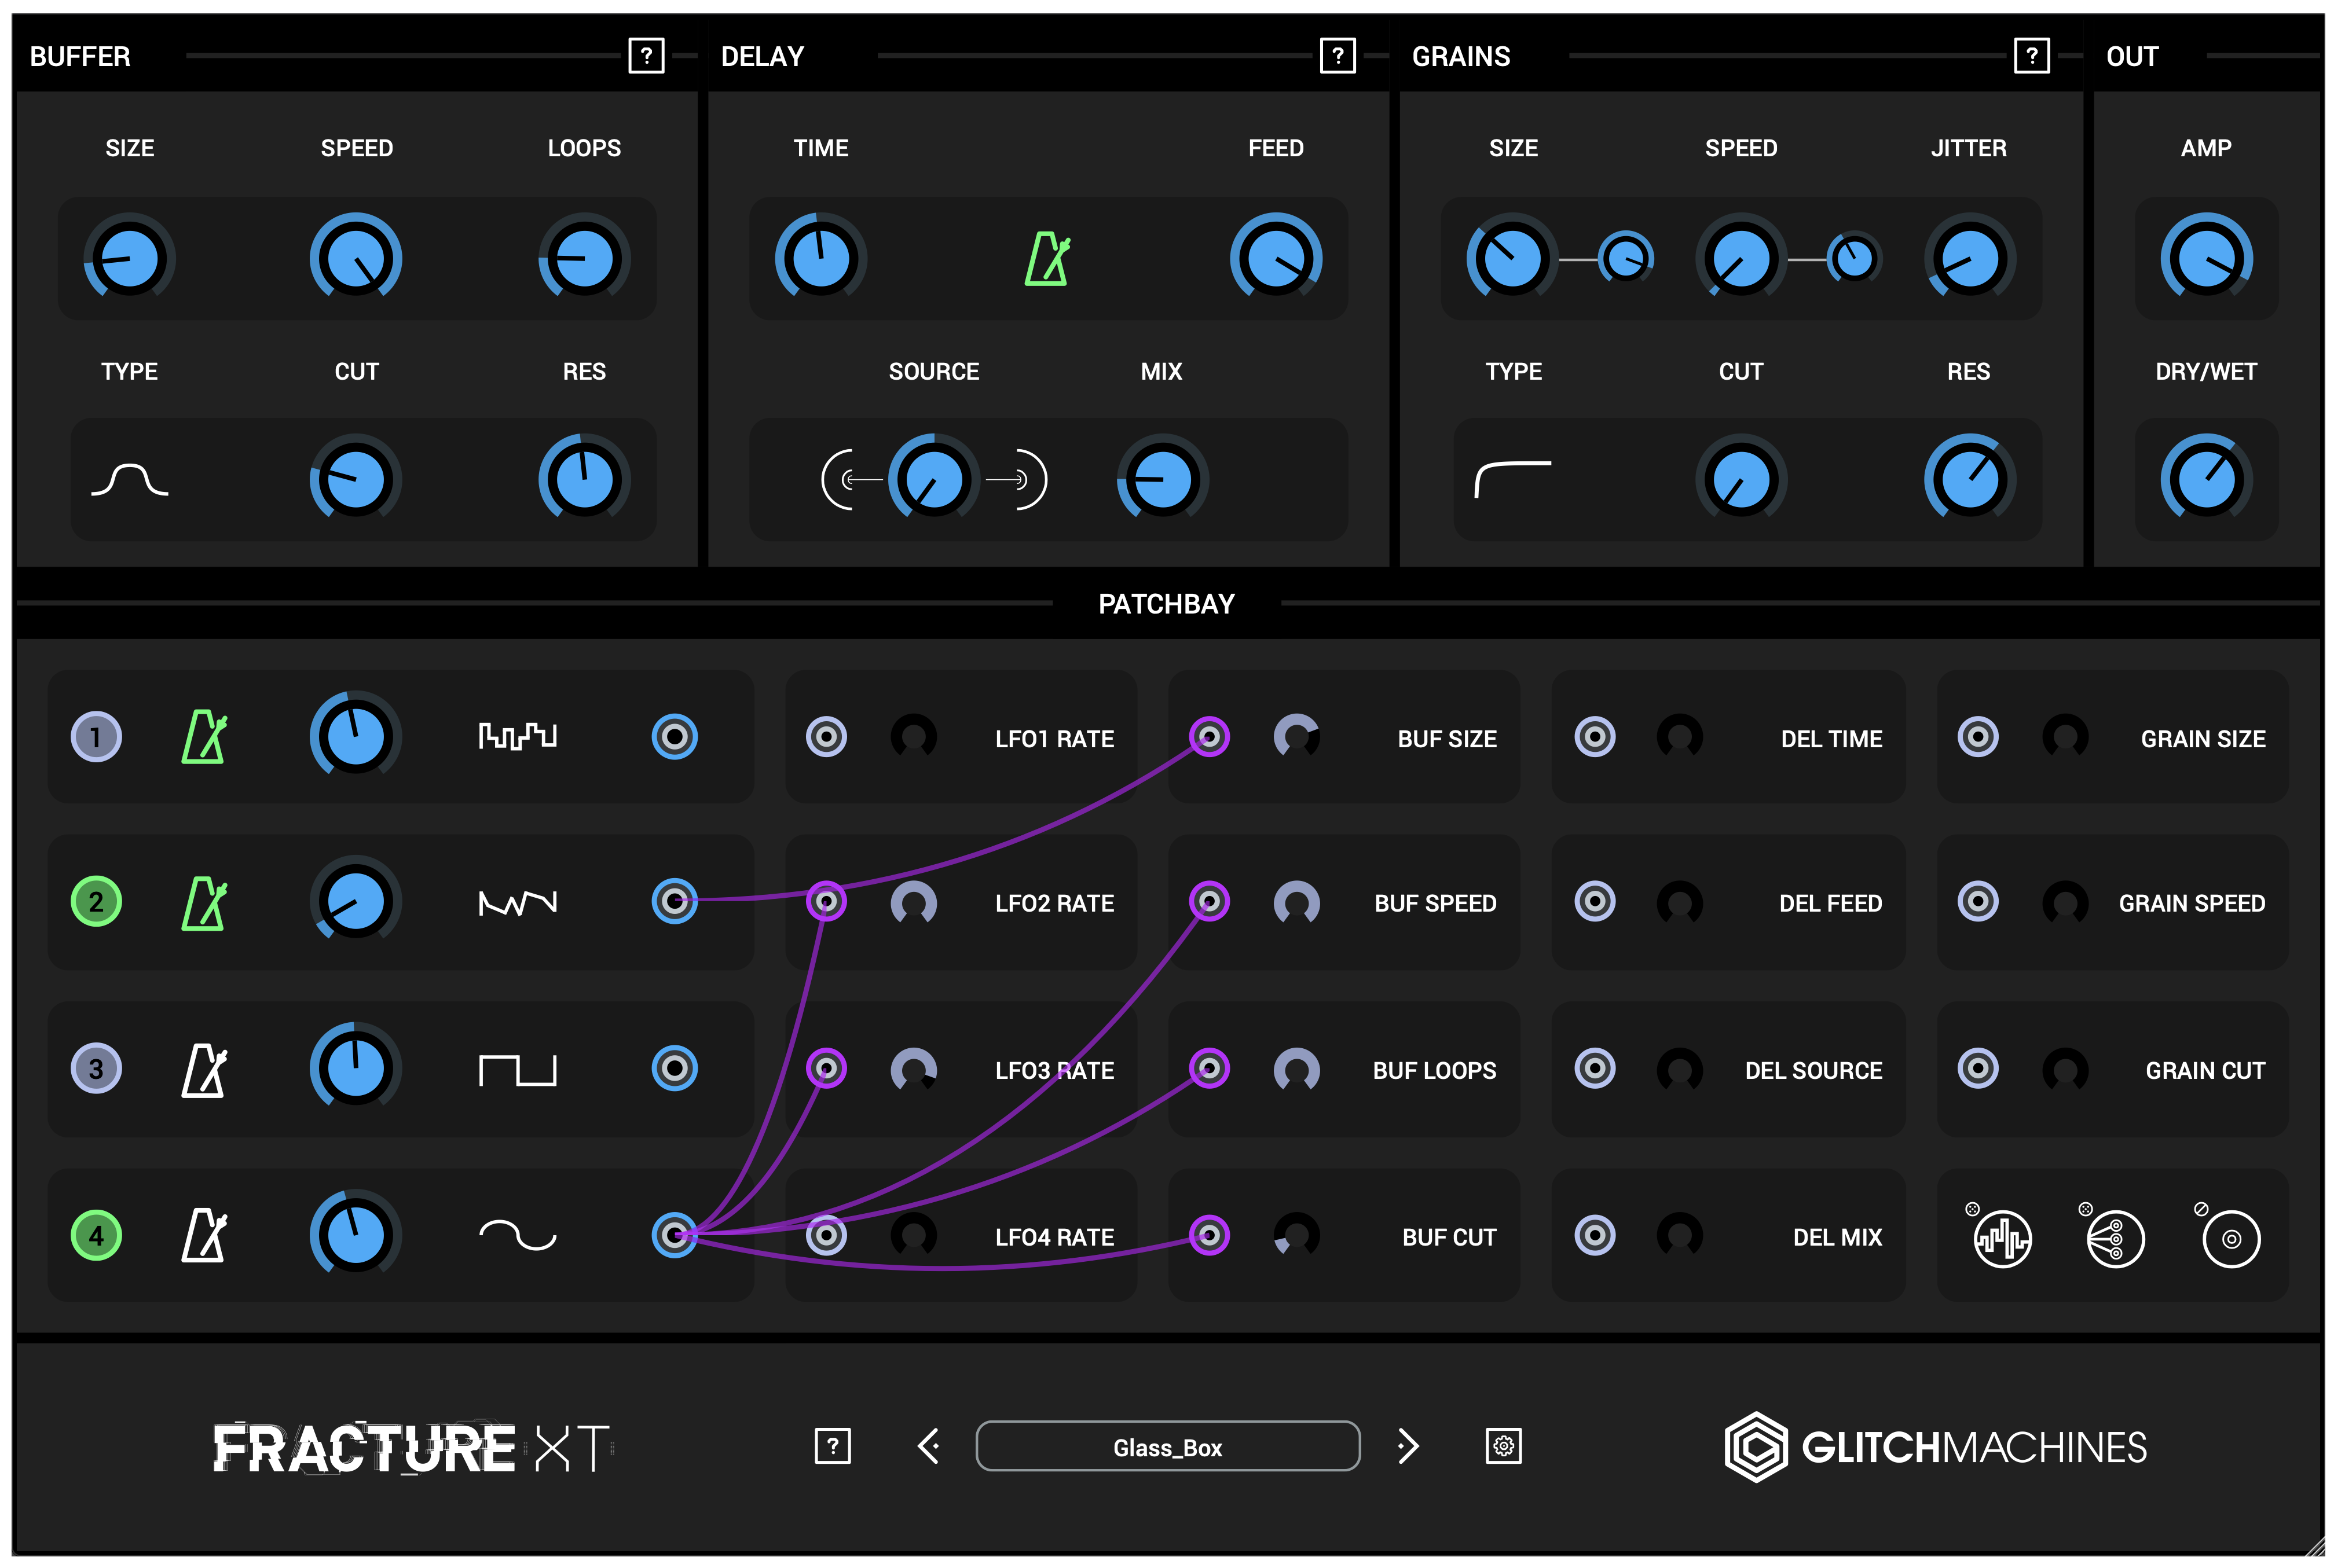This screenshot has height=1568, width=2334.
Task: Toggle LFO number 2 enable button
Action: (x=96, y=902)
